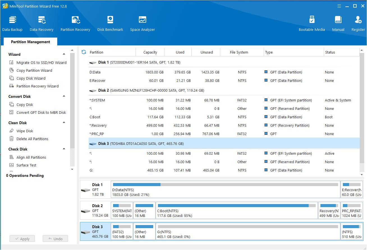This screenshot has height=250, width=367.
Task: Click the Undo button
Action: coord(55,239)
